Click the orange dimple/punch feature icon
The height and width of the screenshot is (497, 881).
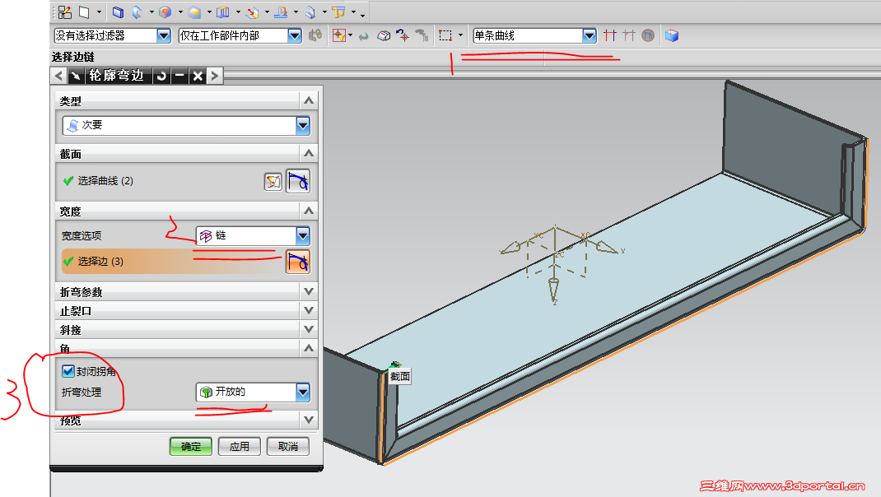coord(165,12)
